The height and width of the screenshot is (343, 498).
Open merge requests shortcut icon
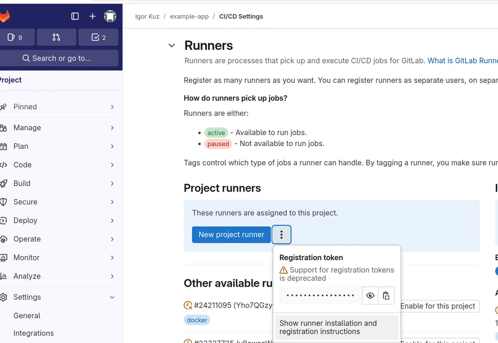click(x=56, y=37)
